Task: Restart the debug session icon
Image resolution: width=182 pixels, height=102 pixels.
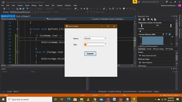Action: [87, 9]
